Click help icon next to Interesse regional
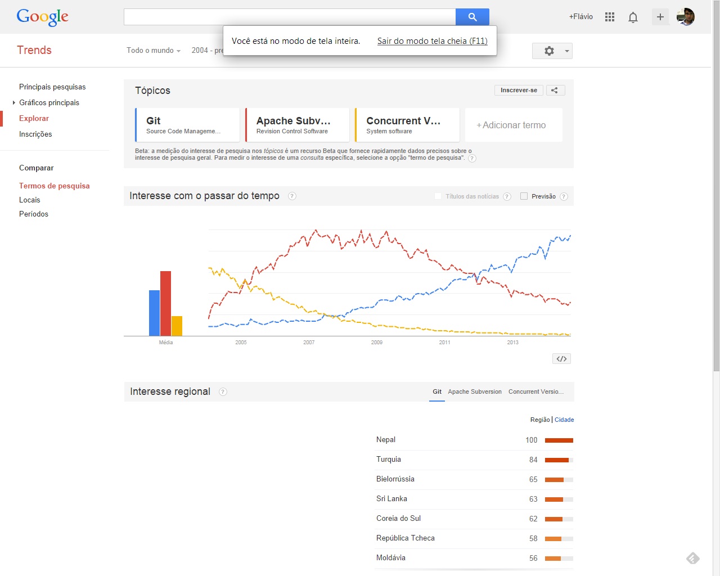720x576 pixels. 223,391
